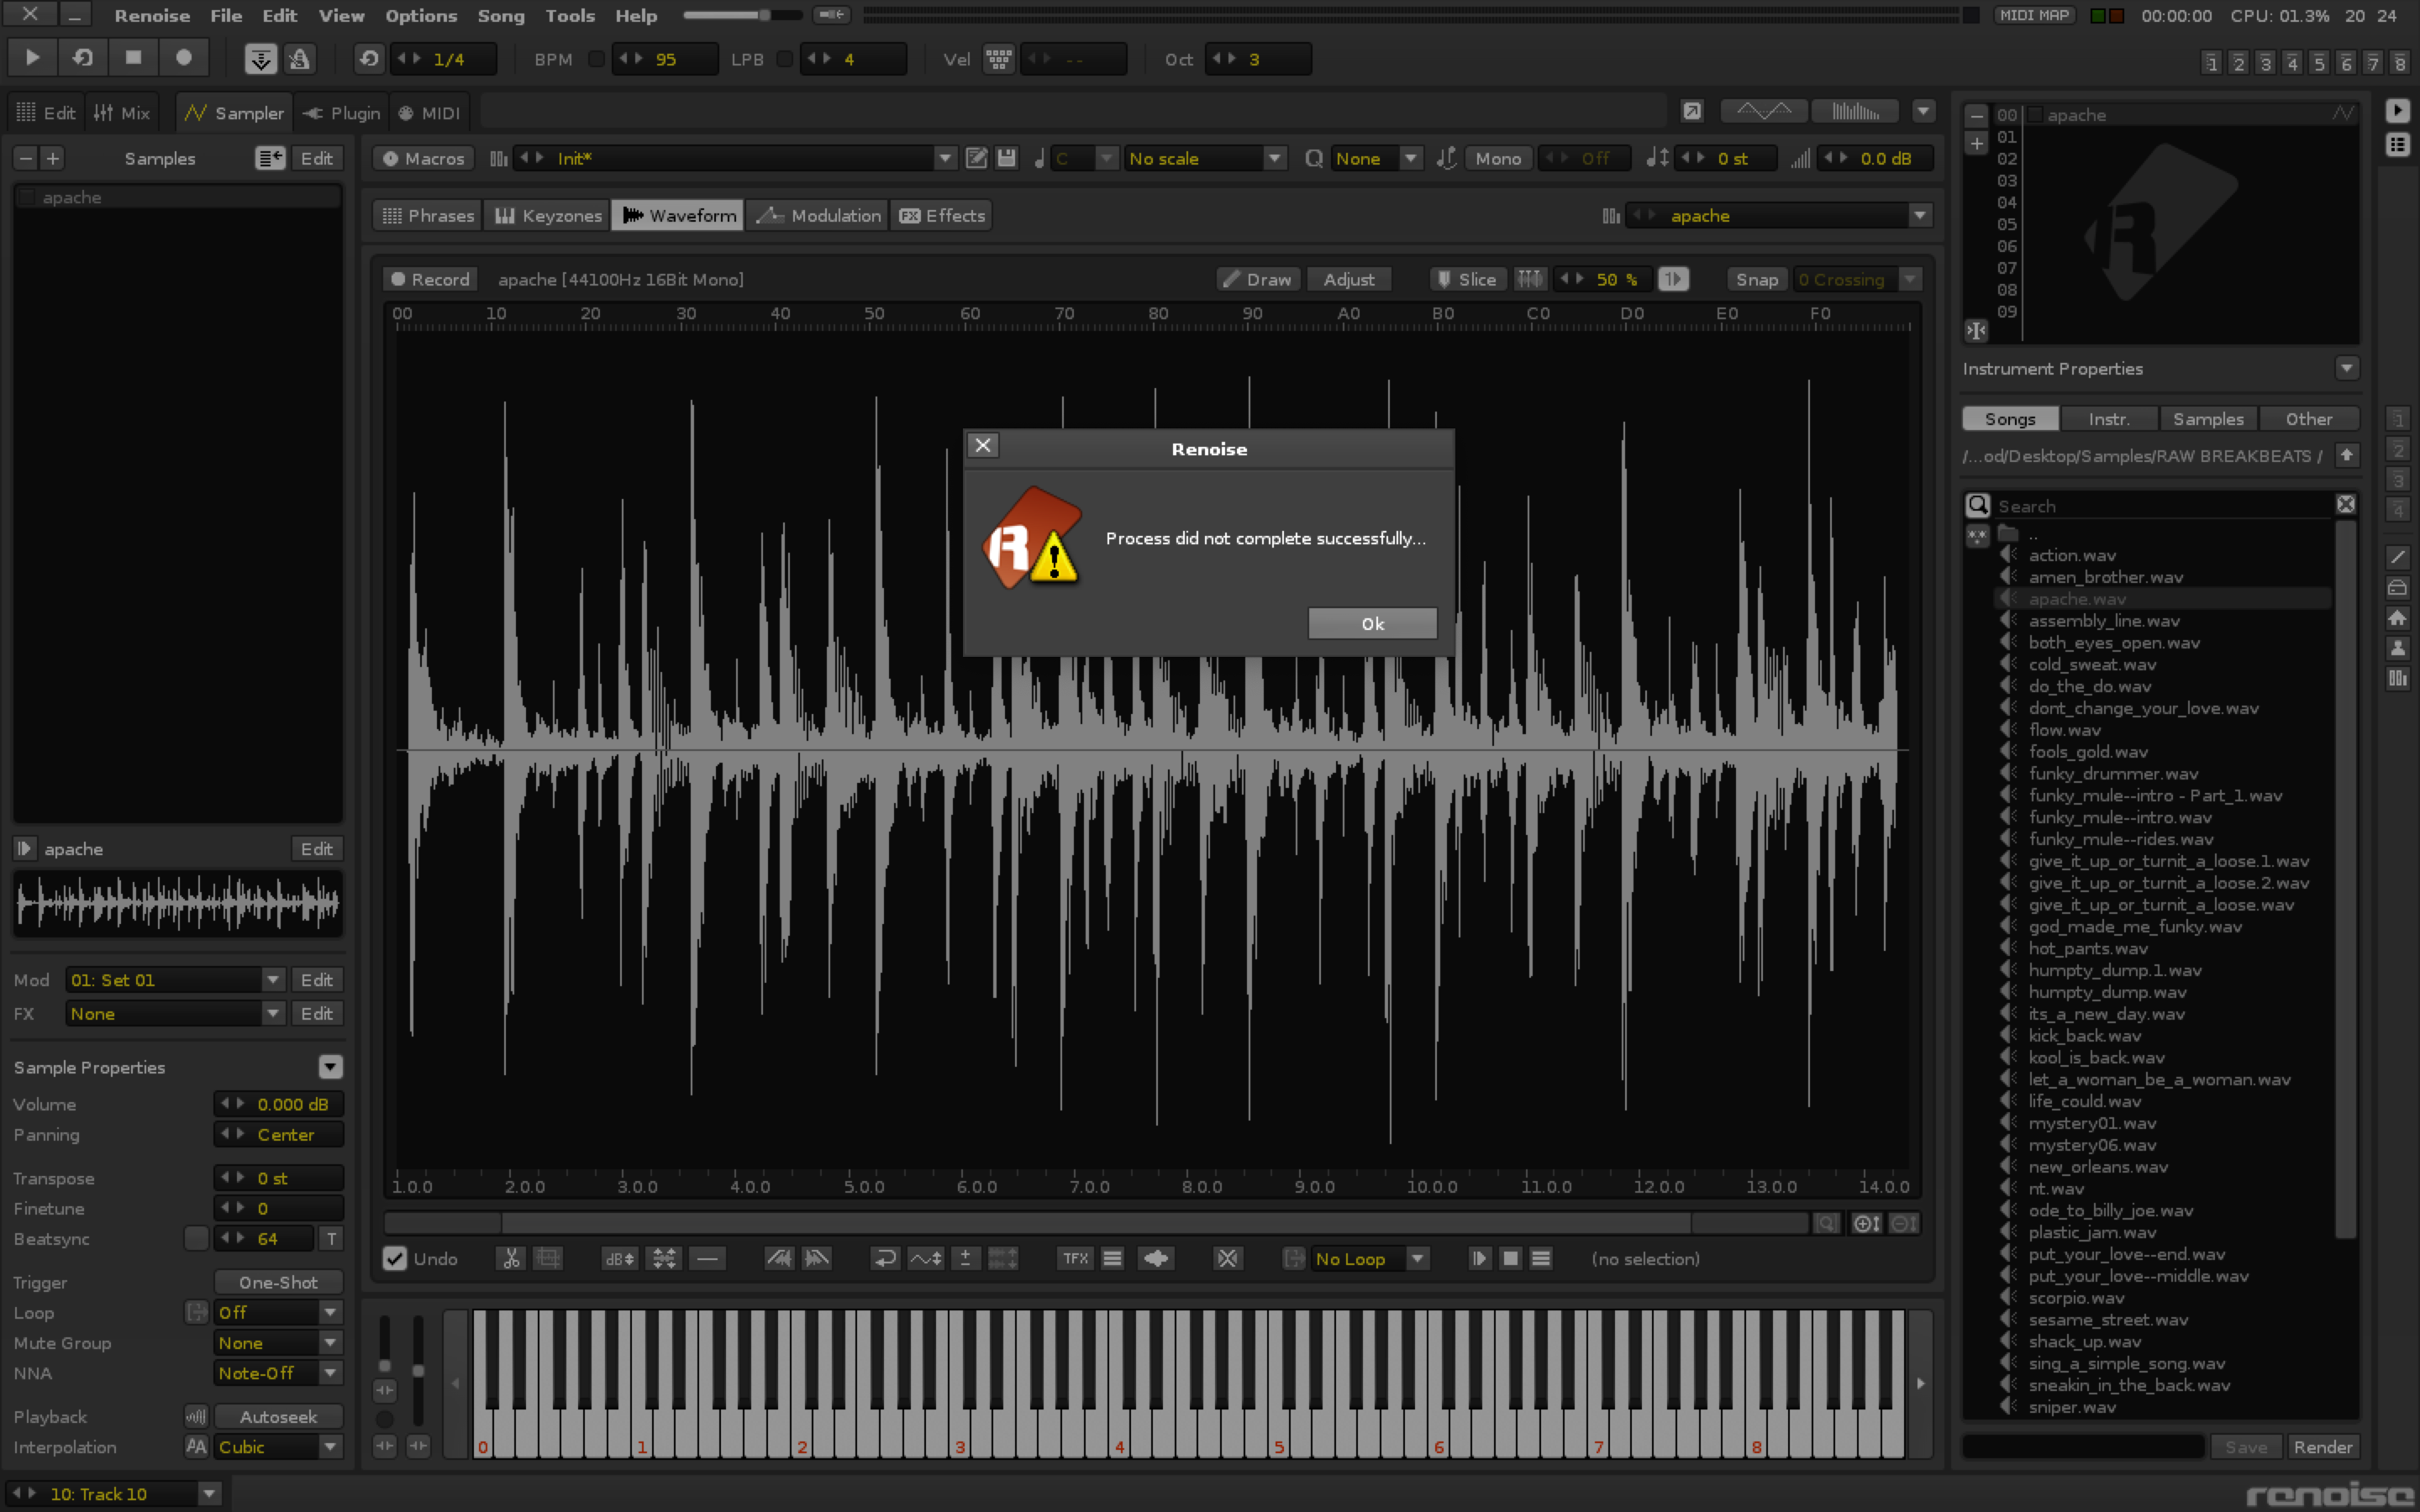Click the reverse sample icon
Viewport: 2420px width, 1512px height.
coord(885,1258)
